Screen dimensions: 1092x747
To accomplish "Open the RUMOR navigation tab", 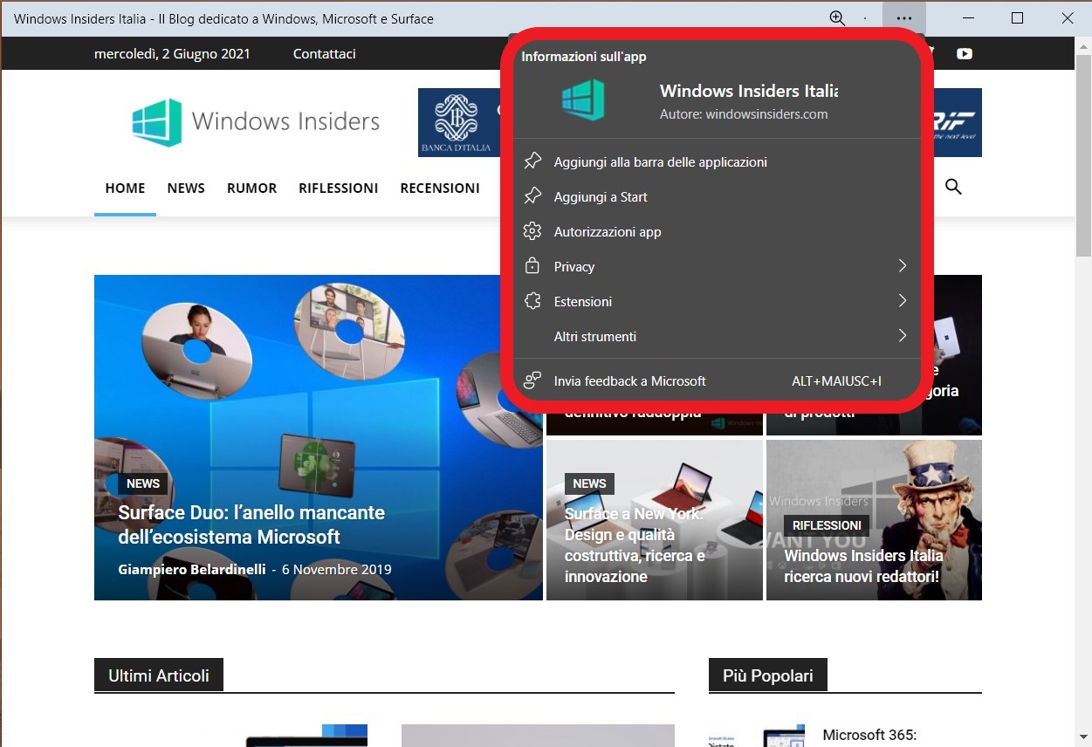I will [251, 188].
